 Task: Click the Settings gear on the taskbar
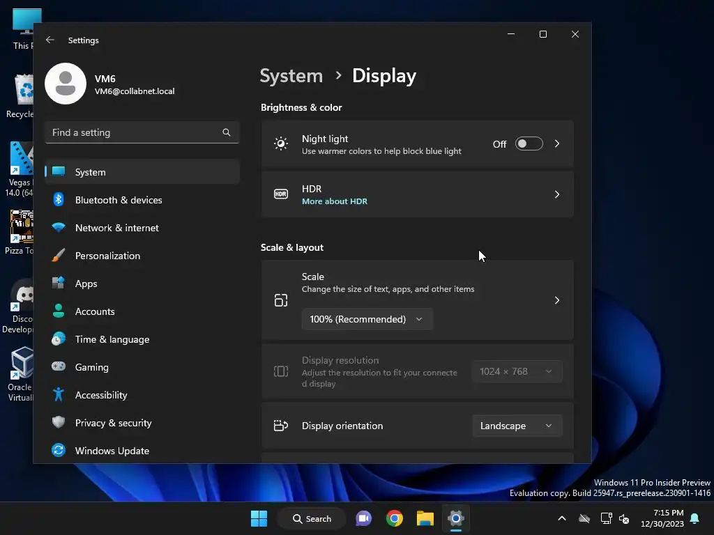(x=455, y=518)
